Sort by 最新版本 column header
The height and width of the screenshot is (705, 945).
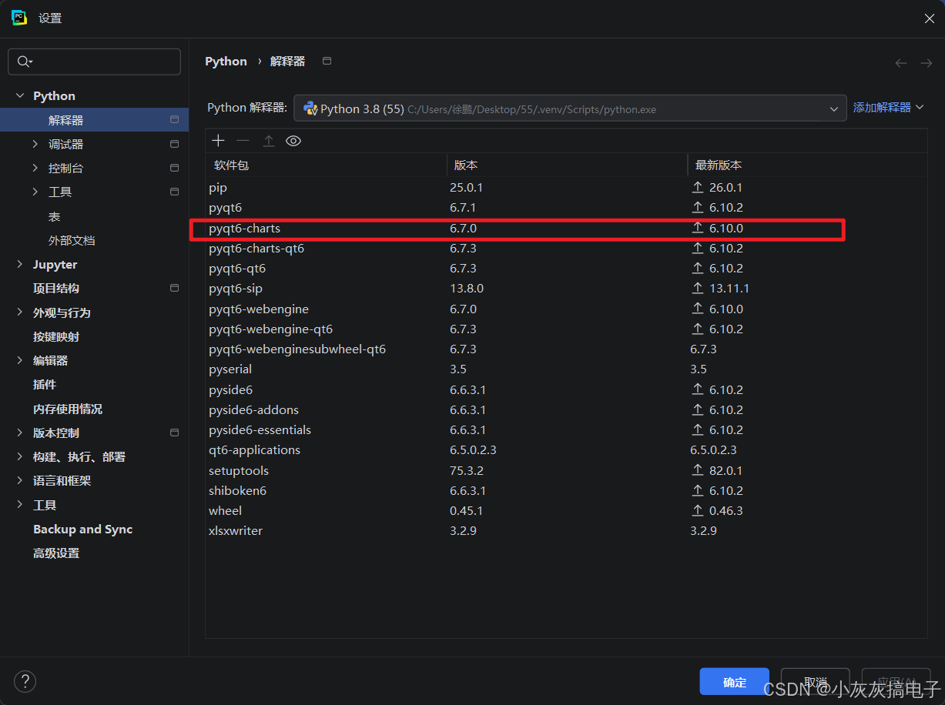(x=808, y=165)
